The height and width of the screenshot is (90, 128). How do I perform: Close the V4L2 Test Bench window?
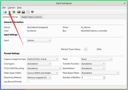tap(124, 3)
